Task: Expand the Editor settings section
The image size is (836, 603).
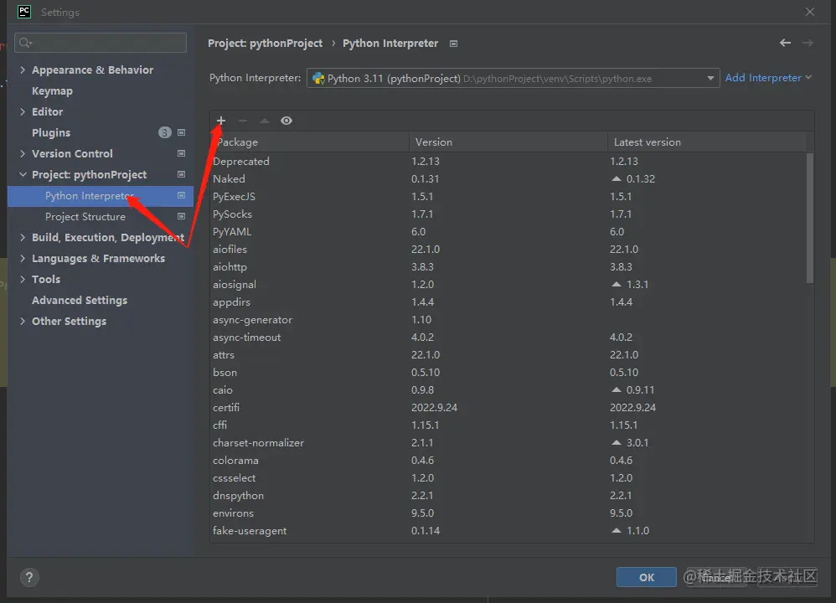Action: (x=23, y=111)
